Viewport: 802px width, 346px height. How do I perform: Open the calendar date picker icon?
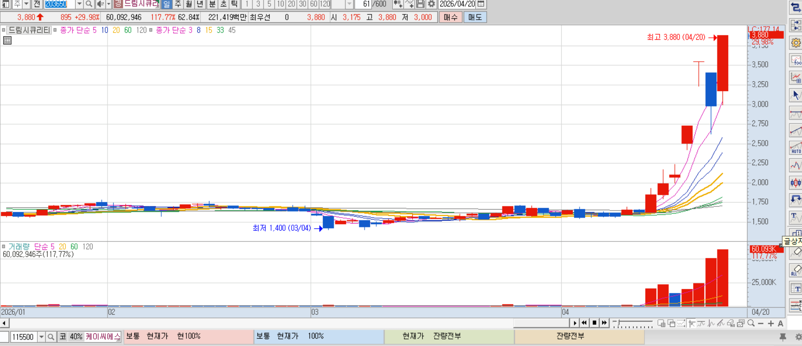click(481, 4)
